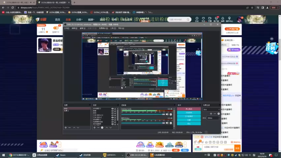Add a scene transition with plus icon
281x158 pixels.
point(211,113)
